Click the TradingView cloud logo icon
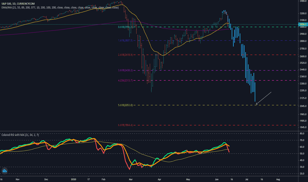This screenshot has height=182, width=308. coord(5,171)
